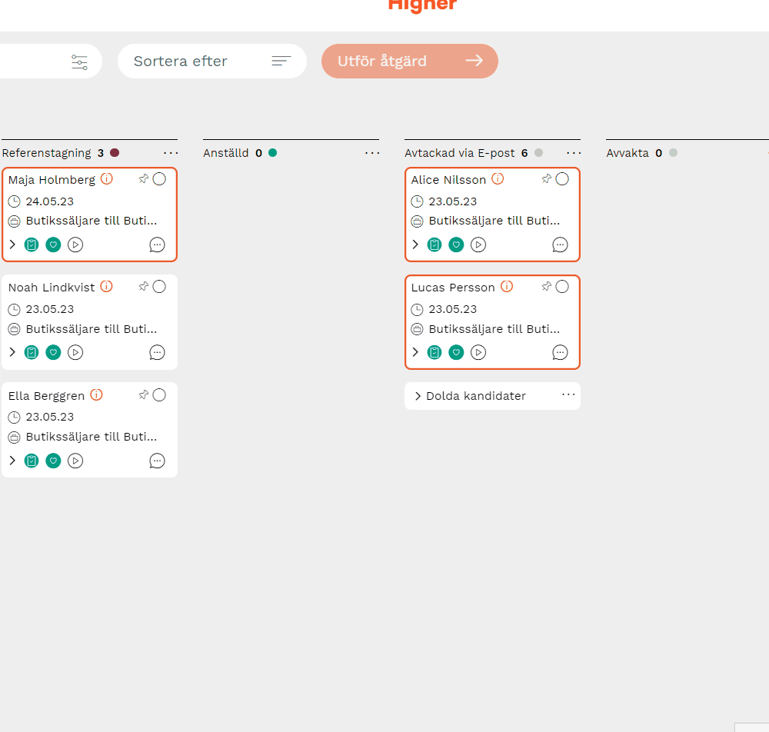
Task: Open clipboard icon on Maja Holmberg's card
Action: [32, 245]
